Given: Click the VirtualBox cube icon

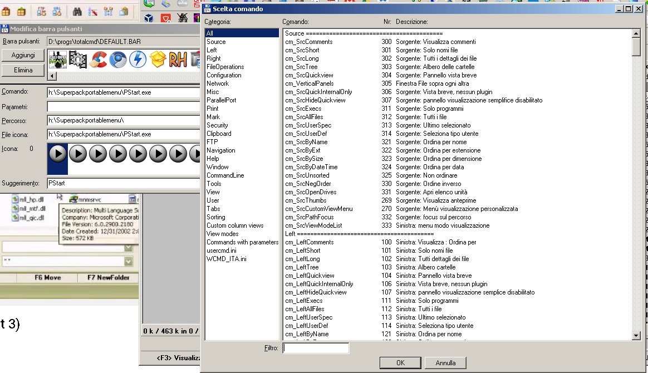Looking at the screenshot, I should coord(149,18).
